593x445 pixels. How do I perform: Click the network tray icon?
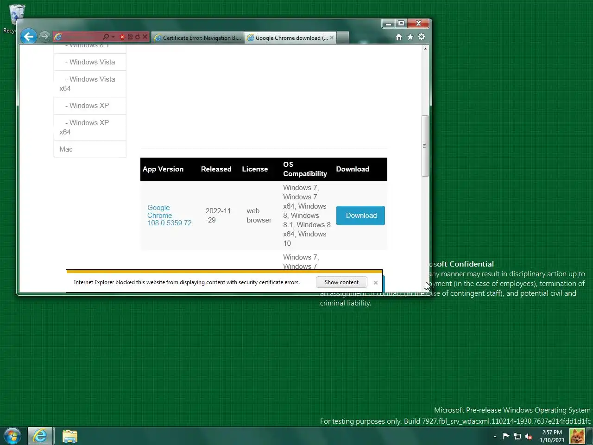point(517,436)
